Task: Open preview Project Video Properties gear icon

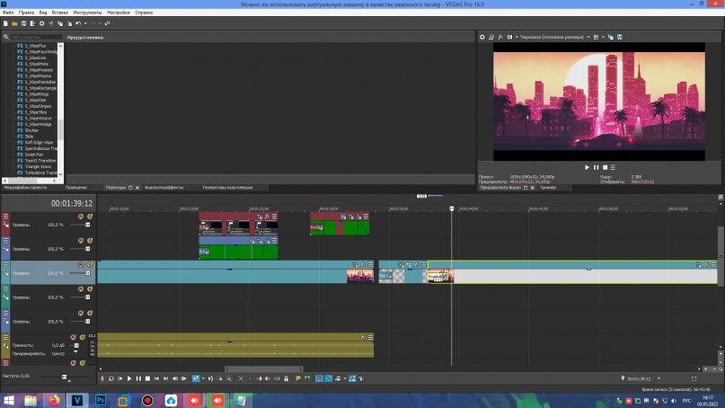Action: click(482, 37)
